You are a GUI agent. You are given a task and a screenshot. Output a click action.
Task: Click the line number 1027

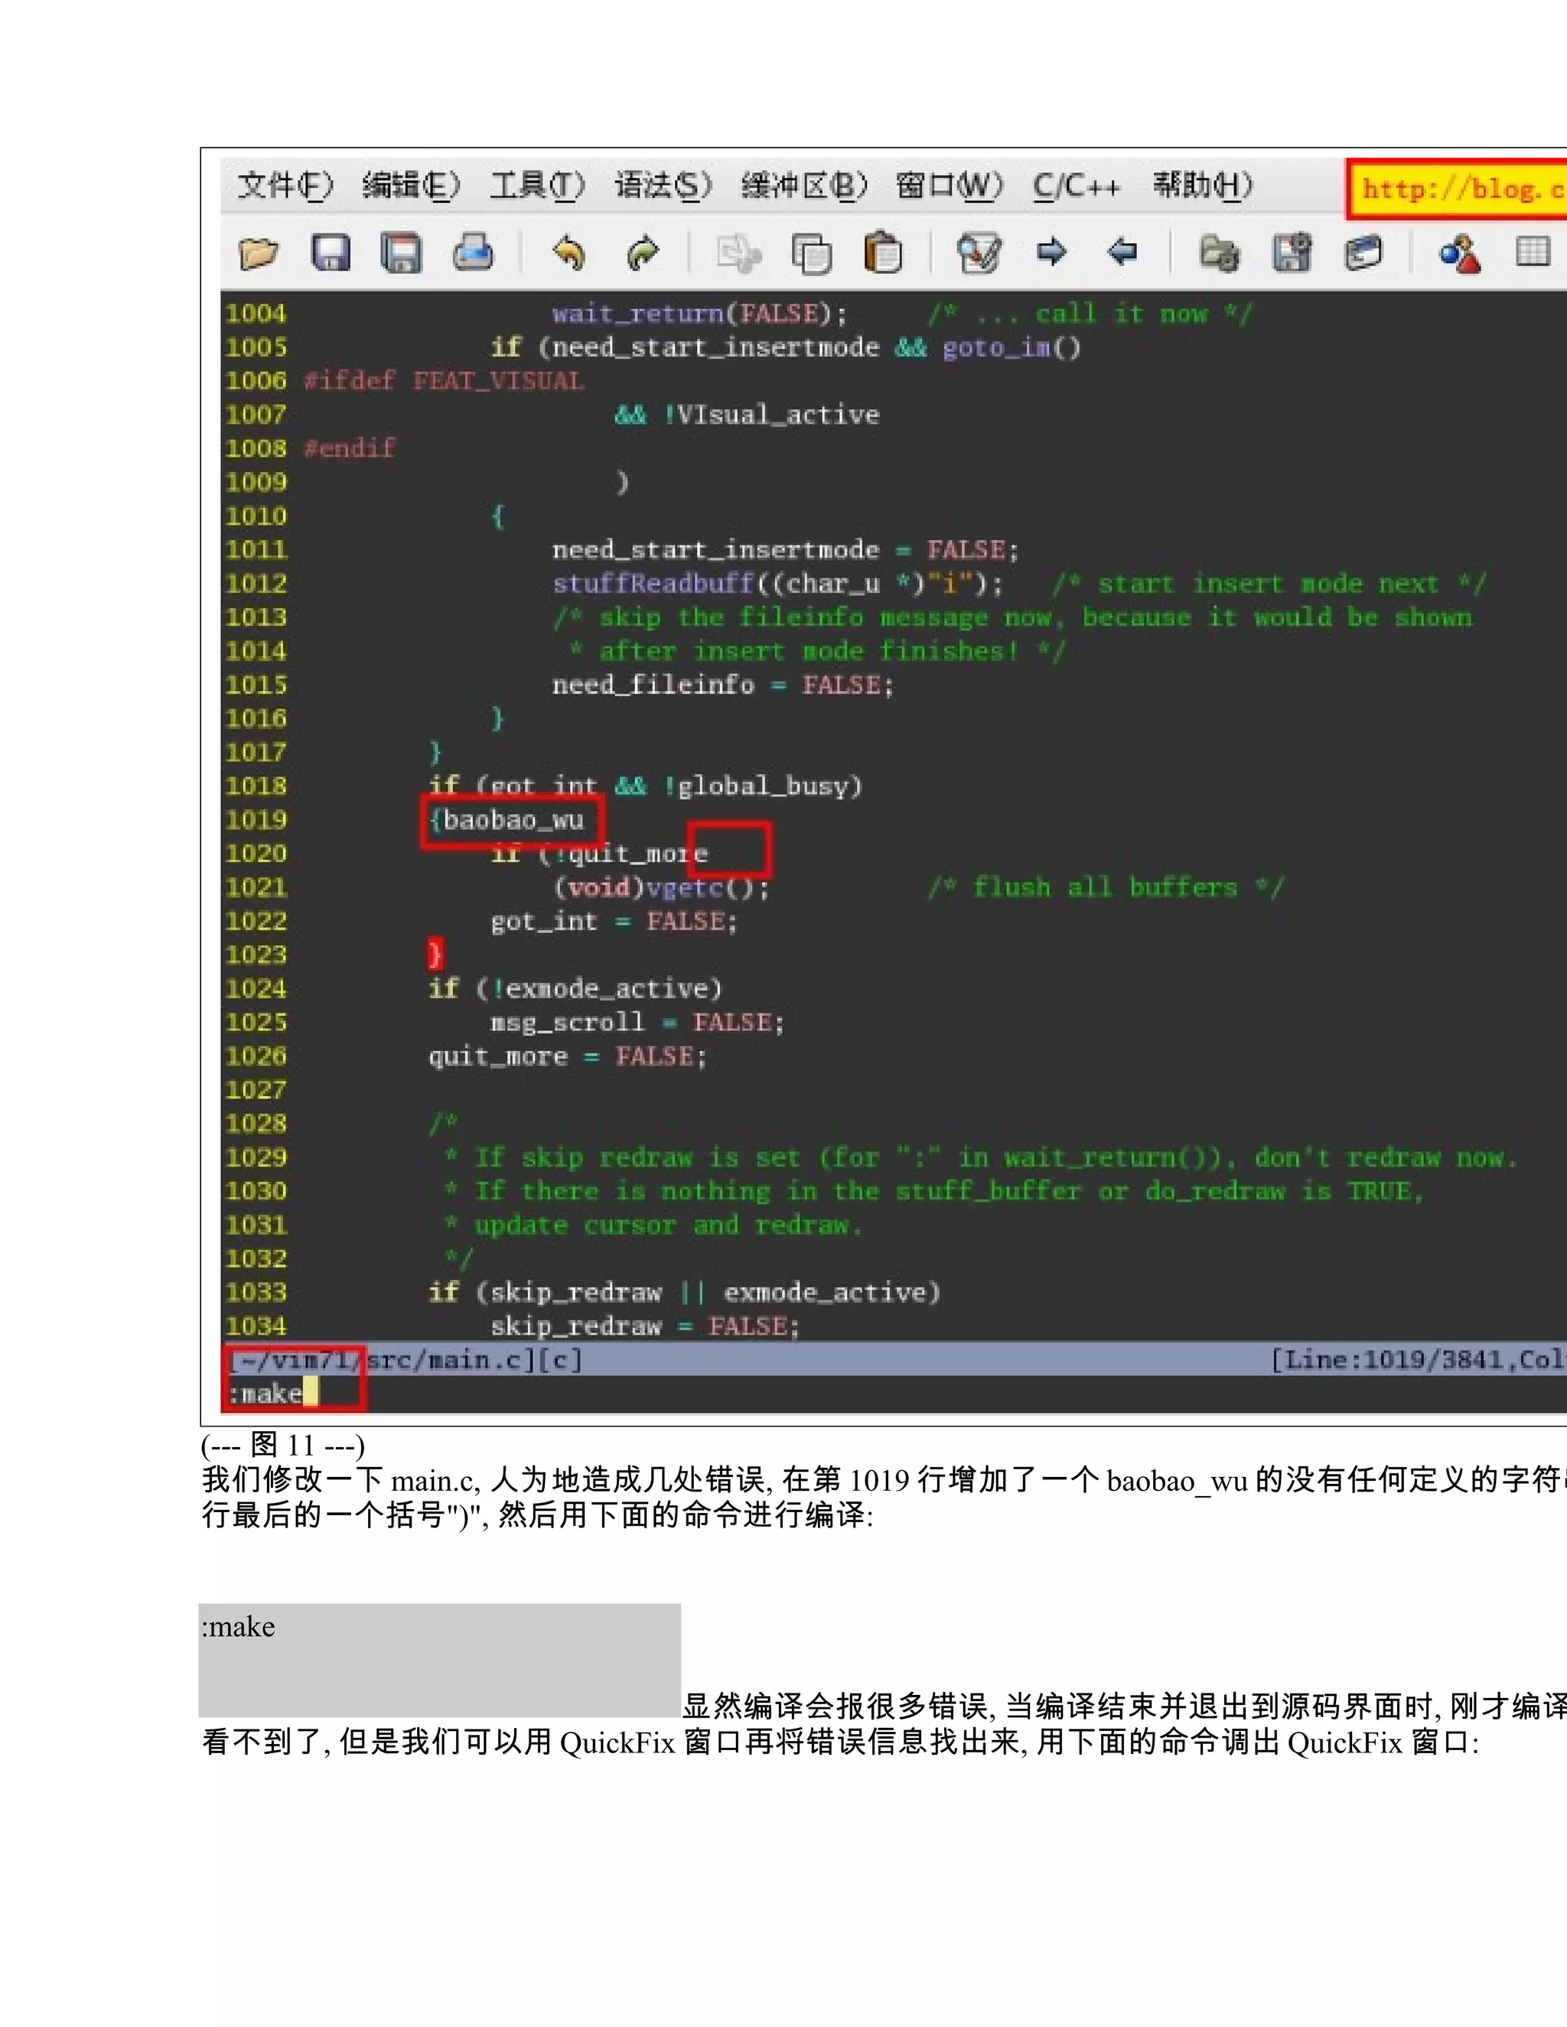click(256, 1091)
